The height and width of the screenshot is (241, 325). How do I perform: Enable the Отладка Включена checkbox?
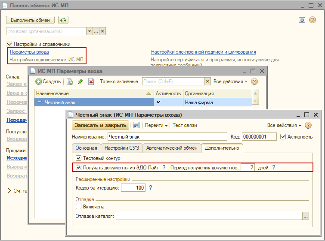tap(78, 207)
